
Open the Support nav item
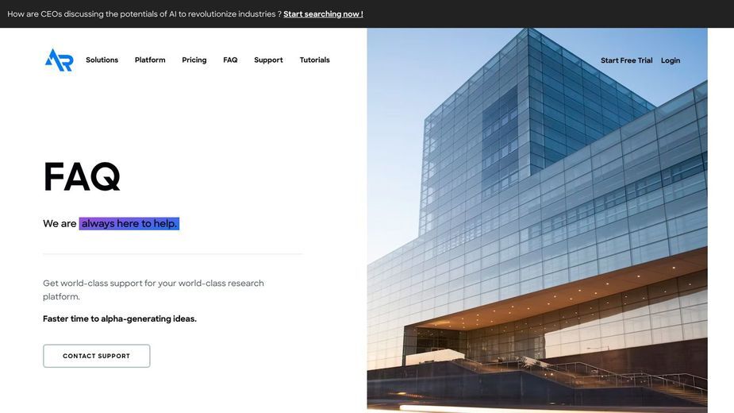(268, 60)
